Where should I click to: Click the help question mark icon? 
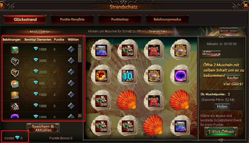point(2,6)
